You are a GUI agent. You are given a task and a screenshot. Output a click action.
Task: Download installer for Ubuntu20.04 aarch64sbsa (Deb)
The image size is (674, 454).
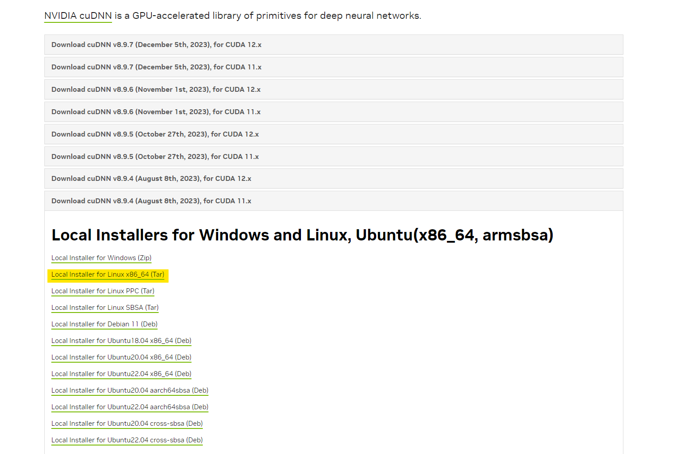pos(130,390)
